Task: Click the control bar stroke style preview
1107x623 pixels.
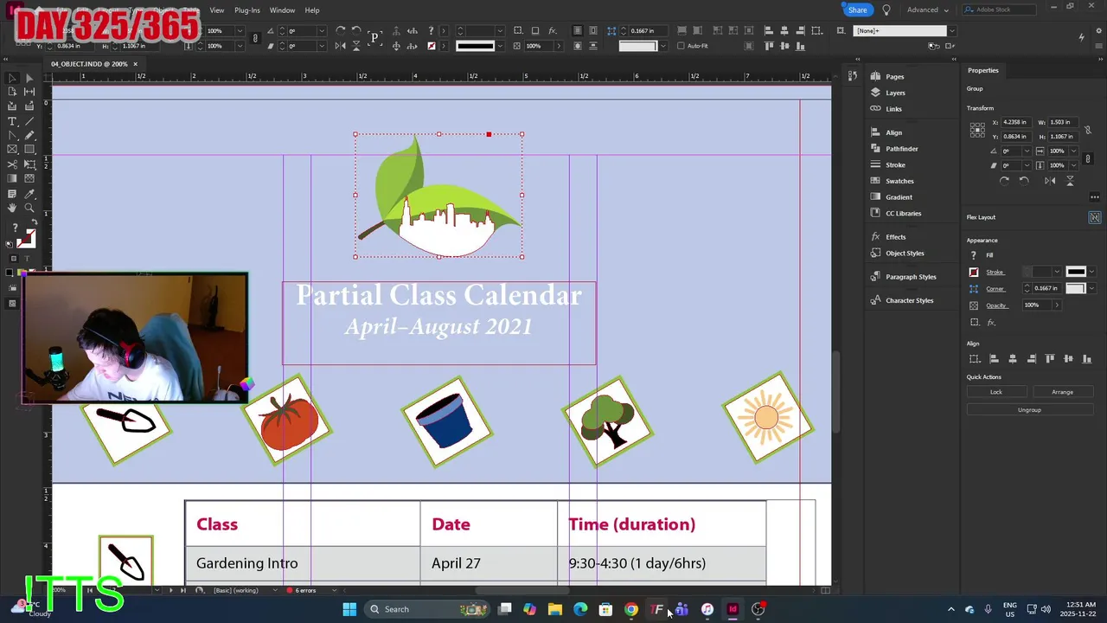Action: (x=475, y=46)
